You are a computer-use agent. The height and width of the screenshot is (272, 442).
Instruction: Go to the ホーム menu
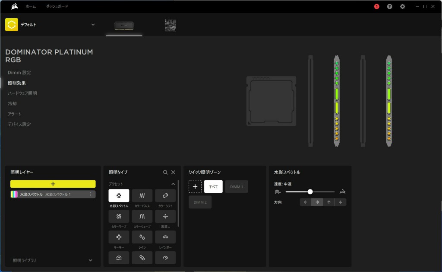click(31, 6)
